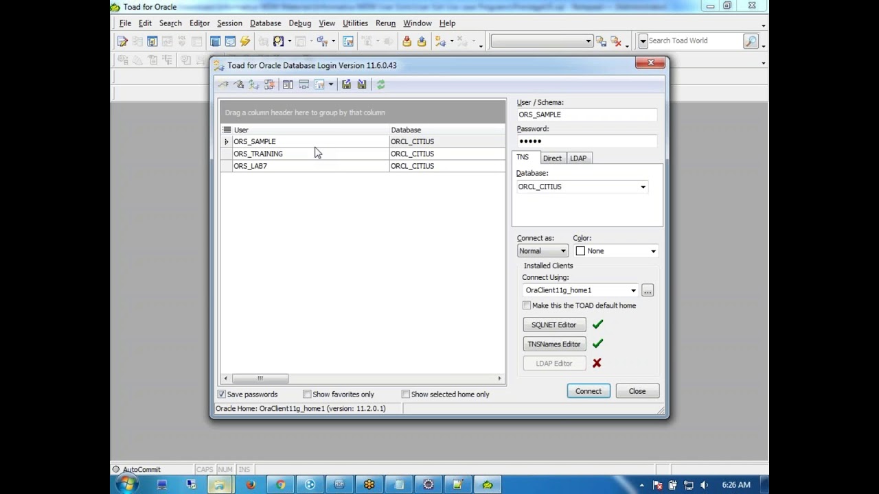The height and width of the screenshot is (494, 879).
Task: Enable Show favorites only checkbox
Action: coord(307,394)
